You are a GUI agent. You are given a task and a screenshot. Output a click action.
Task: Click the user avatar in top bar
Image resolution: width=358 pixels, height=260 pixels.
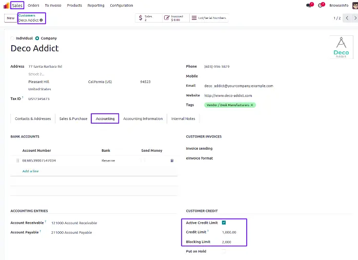[x=354, y=6]
